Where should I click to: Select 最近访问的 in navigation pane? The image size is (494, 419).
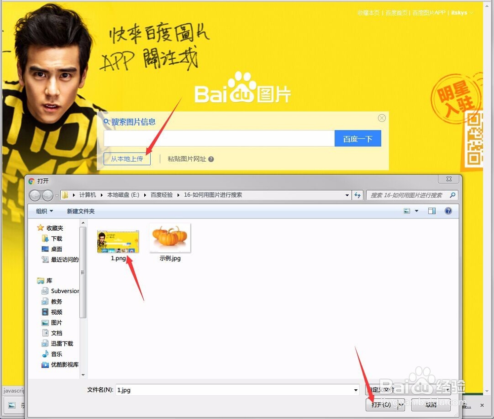coord(60,259)
